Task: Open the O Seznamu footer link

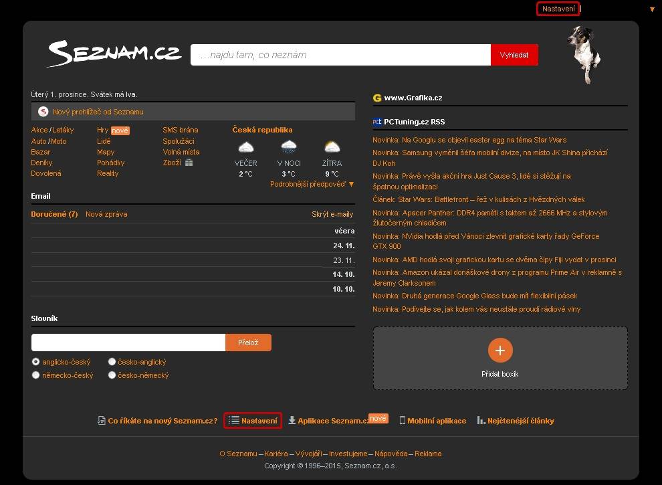Action: [x=238, y=454]
